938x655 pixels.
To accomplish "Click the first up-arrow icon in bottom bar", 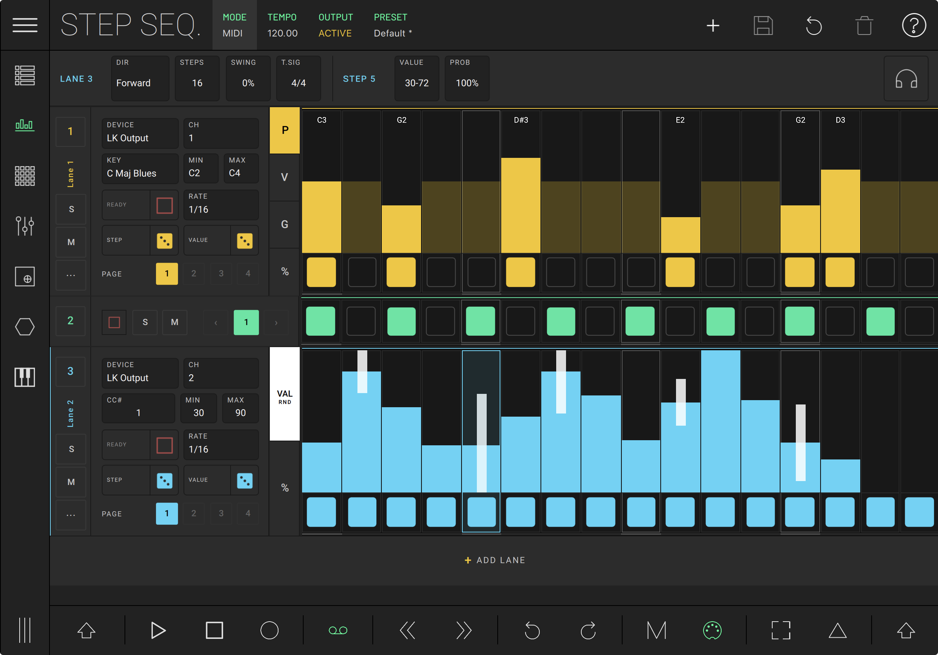I will pyautogui.click(x=86, y=630).
